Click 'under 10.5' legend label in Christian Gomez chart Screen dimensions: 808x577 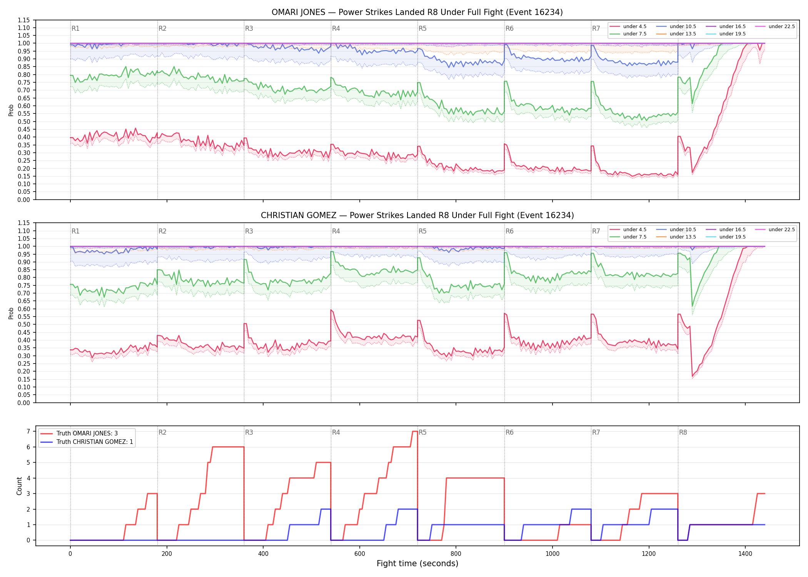pyautogui.click(x=683, y=230)
